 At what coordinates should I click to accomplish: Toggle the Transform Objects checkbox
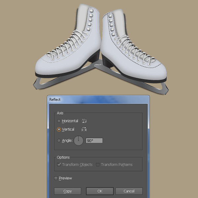click(59, 165)
